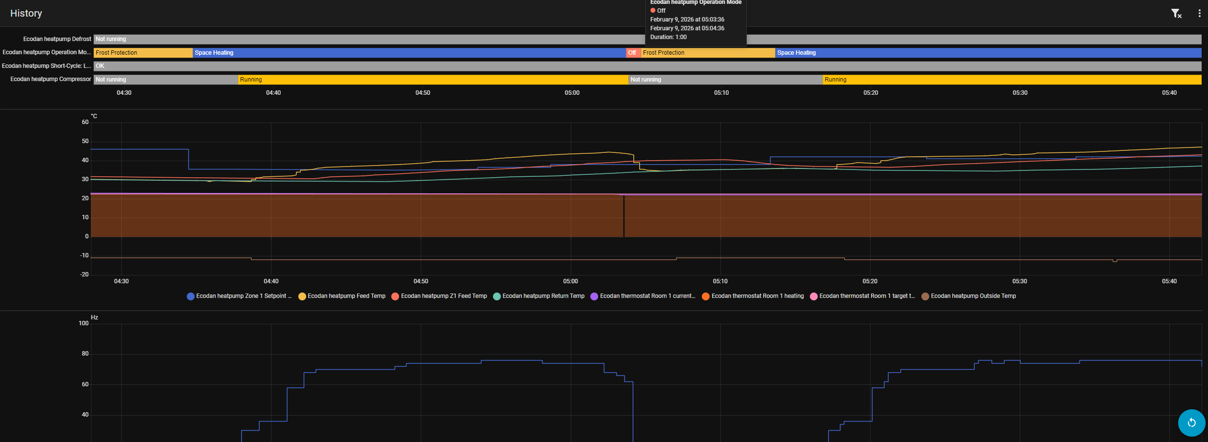
Task: Toggle the Ecodan heatpump Zone 1 Setpoint series
Action: [239, 296]
